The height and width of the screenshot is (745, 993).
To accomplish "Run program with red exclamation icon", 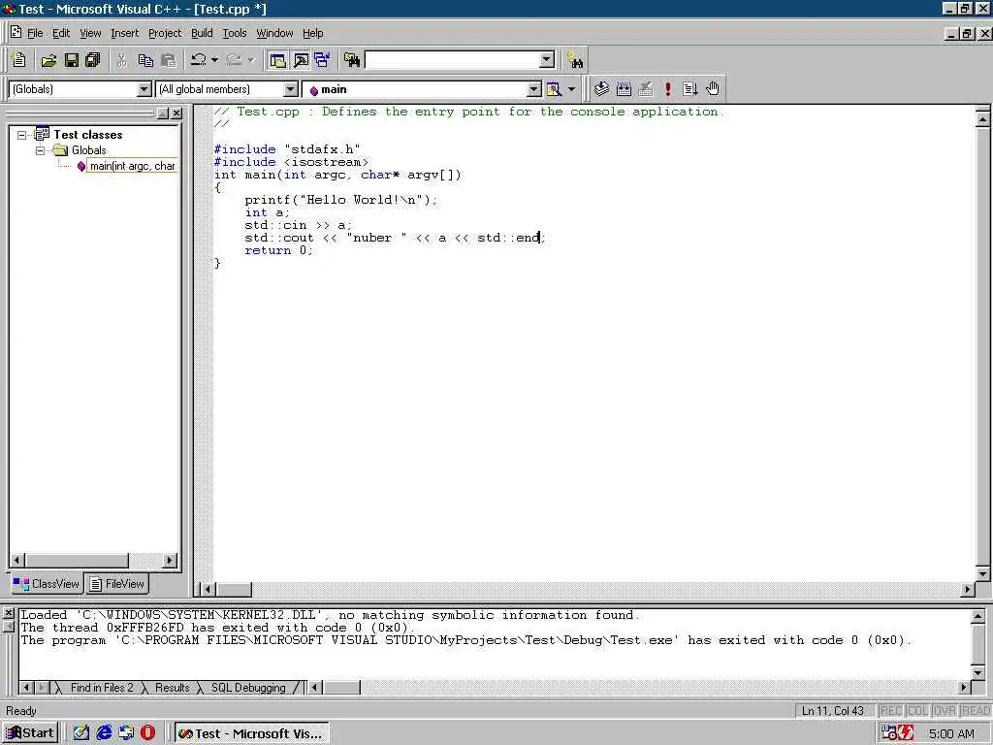I will pyautogui.click(x=668, y=89).
